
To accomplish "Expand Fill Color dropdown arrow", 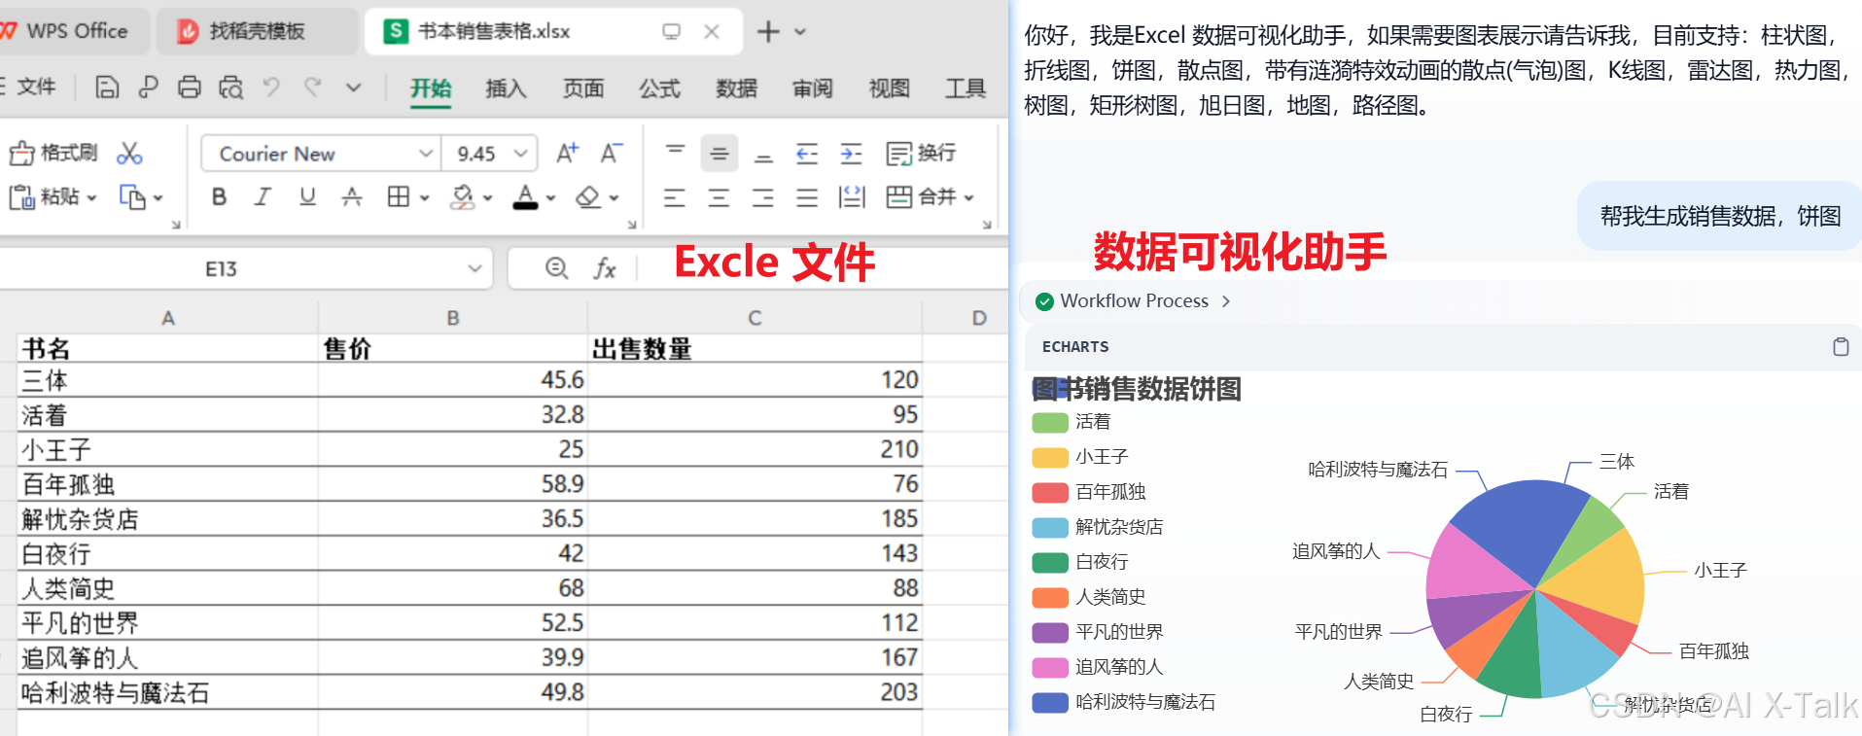I will [488, 197].
